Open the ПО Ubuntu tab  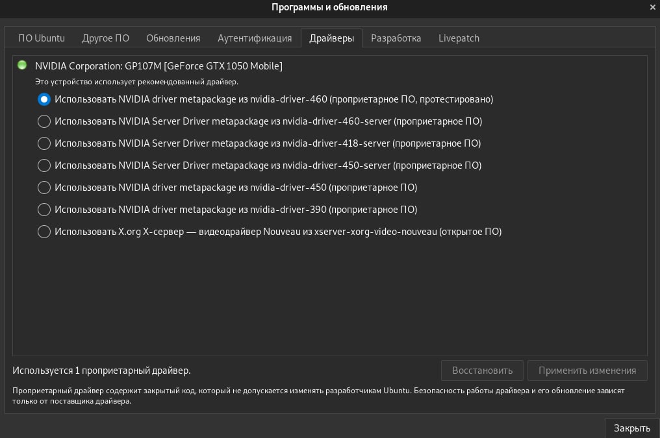(x=42, y=38)
